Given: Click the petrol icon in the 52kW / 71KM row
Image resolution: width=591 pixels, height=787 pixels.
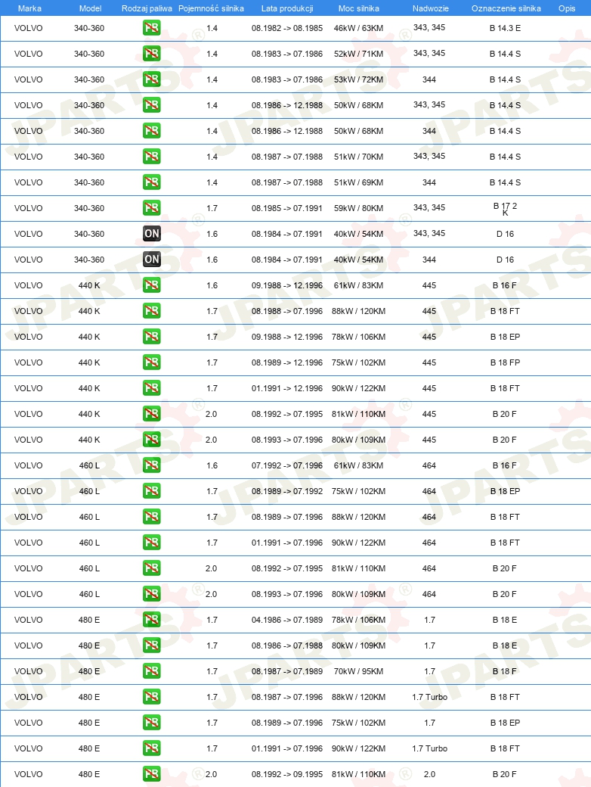Looking at the screenshot, I should pyautogui.click(x=151, y=53).
